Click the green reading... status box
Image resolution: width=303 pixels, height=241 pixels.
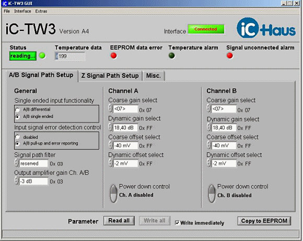coord(23,56)
